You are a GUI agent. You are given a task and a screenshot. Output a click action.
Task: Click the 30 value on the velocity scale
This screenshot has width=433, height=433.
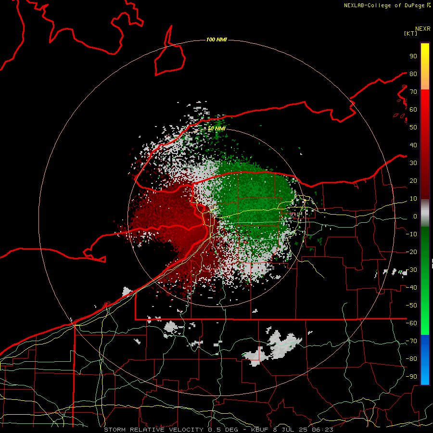tap(413, 163)
